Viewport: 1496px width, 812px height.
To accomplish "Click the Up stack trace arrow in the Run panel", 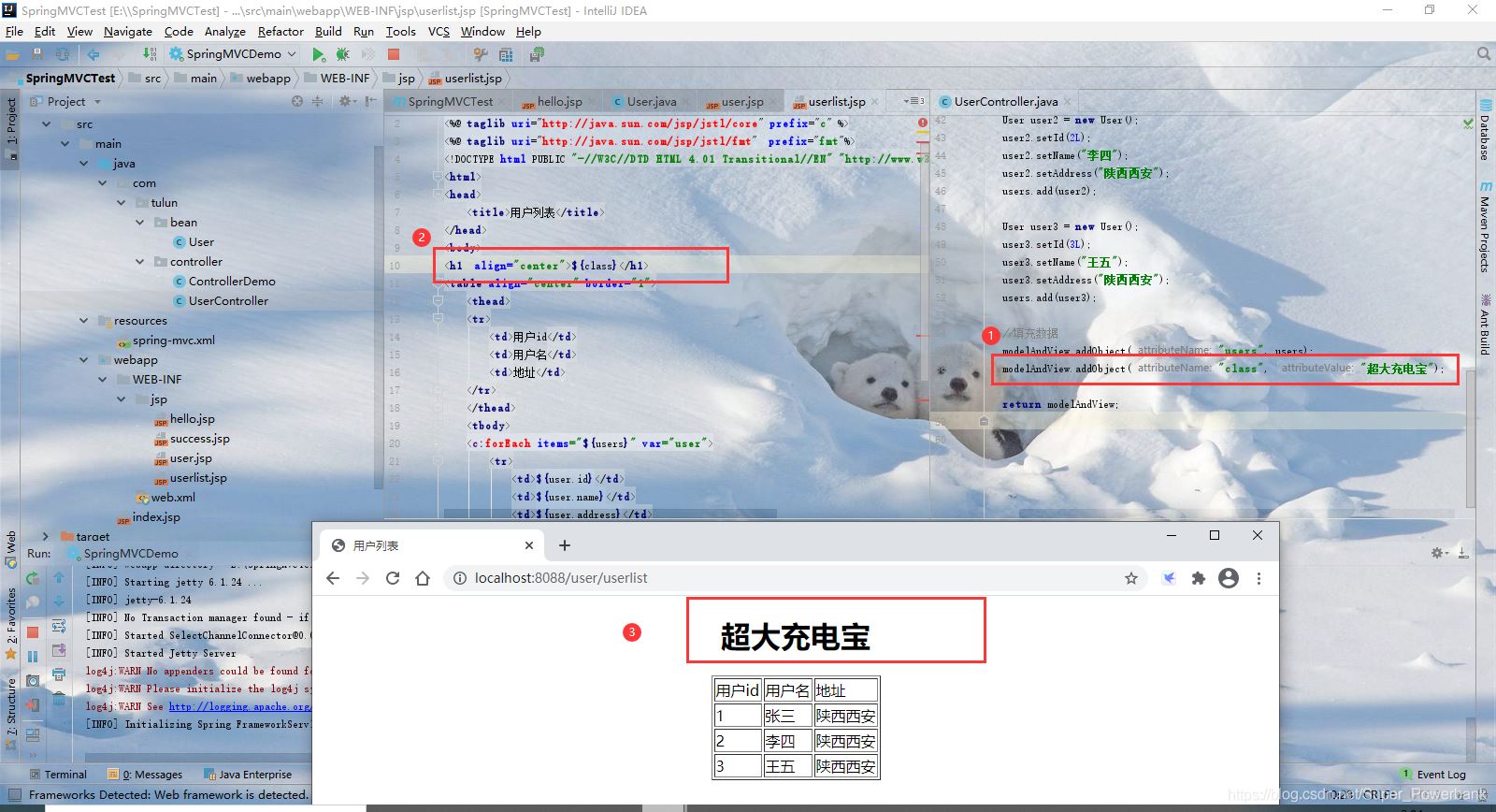I will 59,579.
